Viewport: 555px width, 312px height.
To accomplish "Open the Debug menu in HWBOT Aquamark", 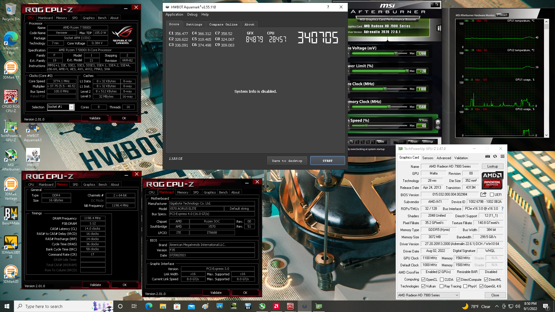I will coord(192,14).
